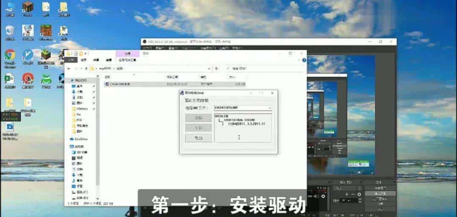Open OBS Settings button in Controls
Screen dimensions: 457x217
pos(380,204)
